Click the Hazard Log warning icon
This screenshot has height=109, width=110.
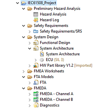point(36,20)
